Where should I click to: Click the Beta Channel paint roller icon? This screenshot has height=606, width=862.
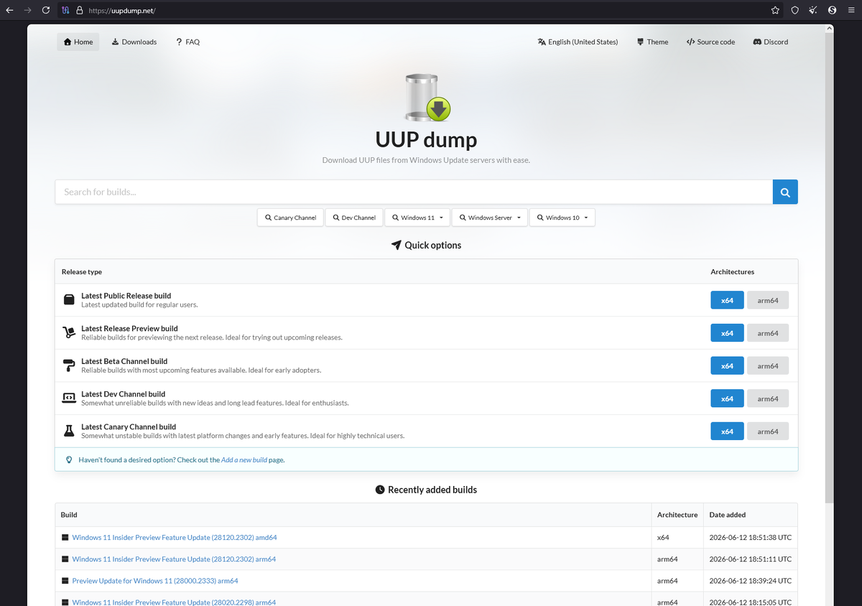tap(69, 365)
